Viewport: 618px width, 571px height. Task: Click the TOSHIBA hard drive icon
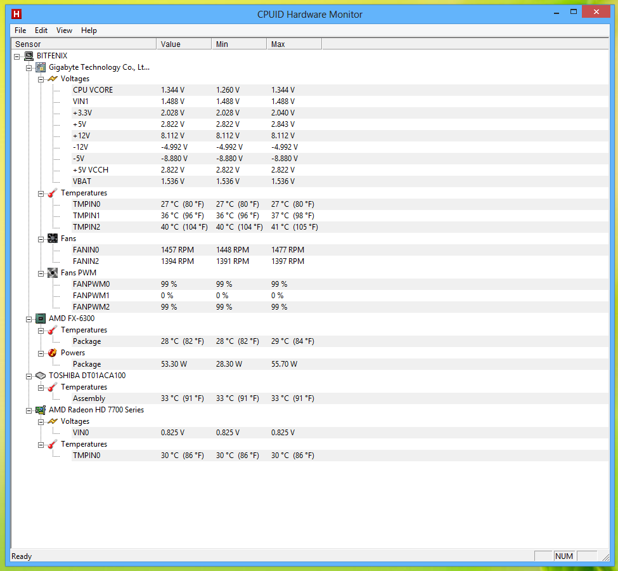click(x=41, y=376)
